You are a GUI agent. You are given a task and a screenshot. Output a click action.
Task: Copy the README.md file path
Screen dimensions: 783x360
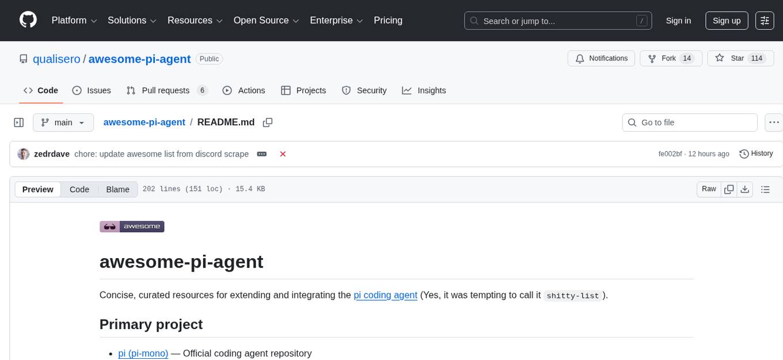pyautogui.click(x=267, y=122)
